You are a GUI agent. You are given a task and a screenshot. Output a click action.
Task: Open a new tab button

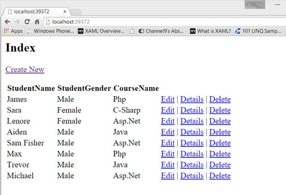76,12
